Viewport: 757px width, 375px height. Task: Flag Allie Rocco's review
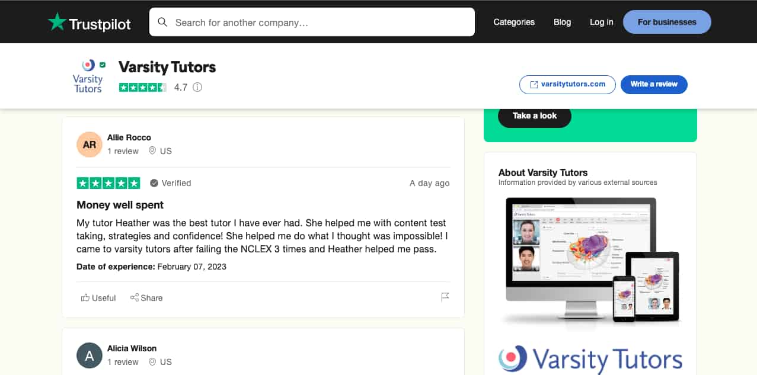point(445,297)
